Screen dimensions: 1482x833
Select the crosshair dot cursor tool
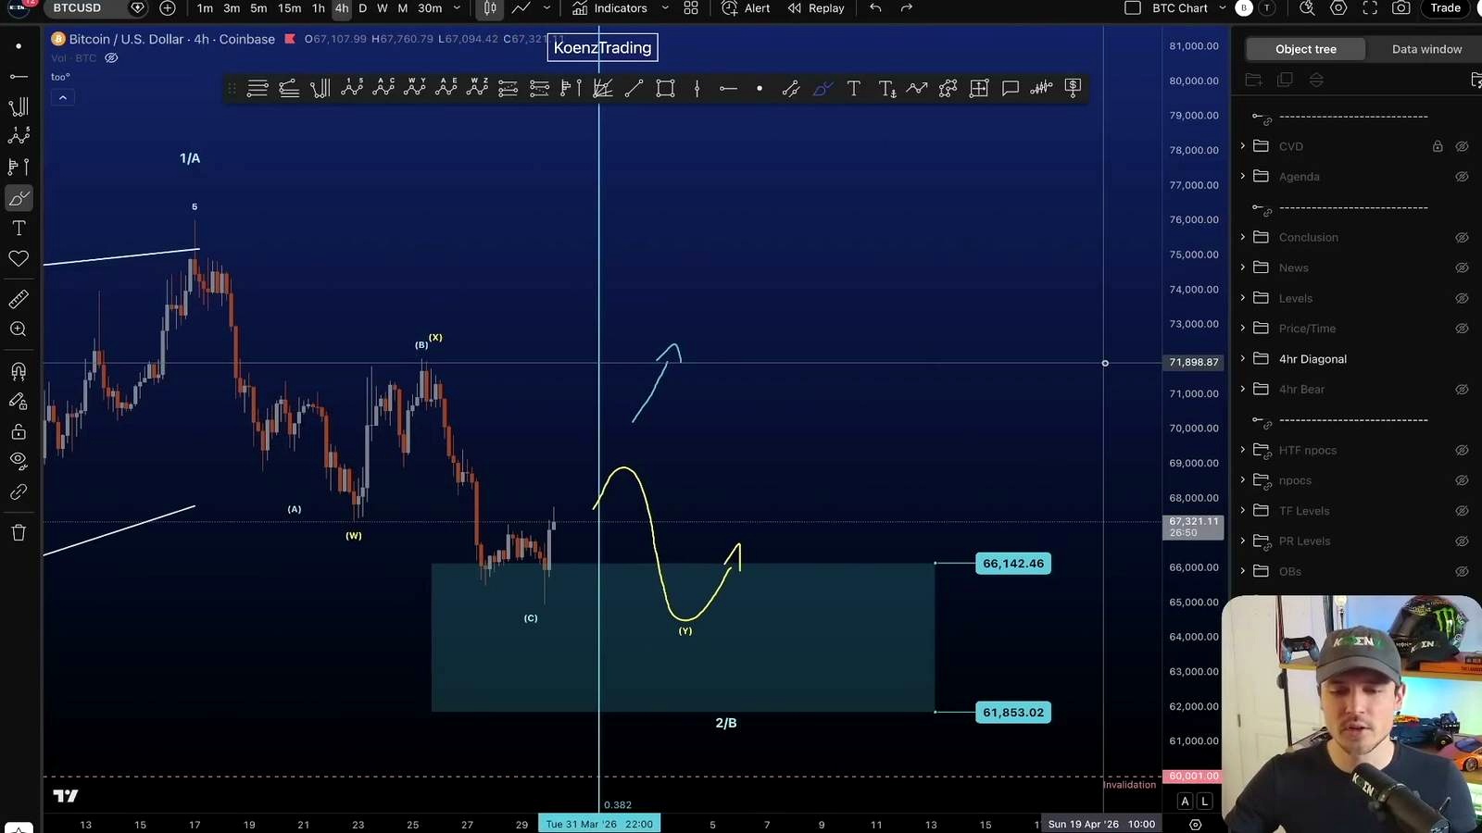pos(19,46)
